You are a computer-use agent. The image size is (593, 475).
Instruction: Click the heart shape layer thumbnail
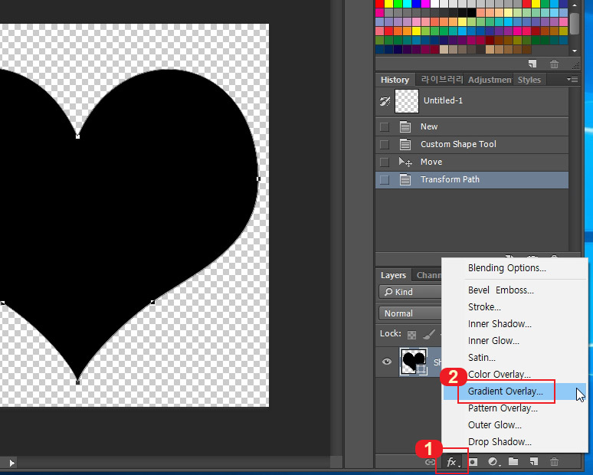(414, 362)
